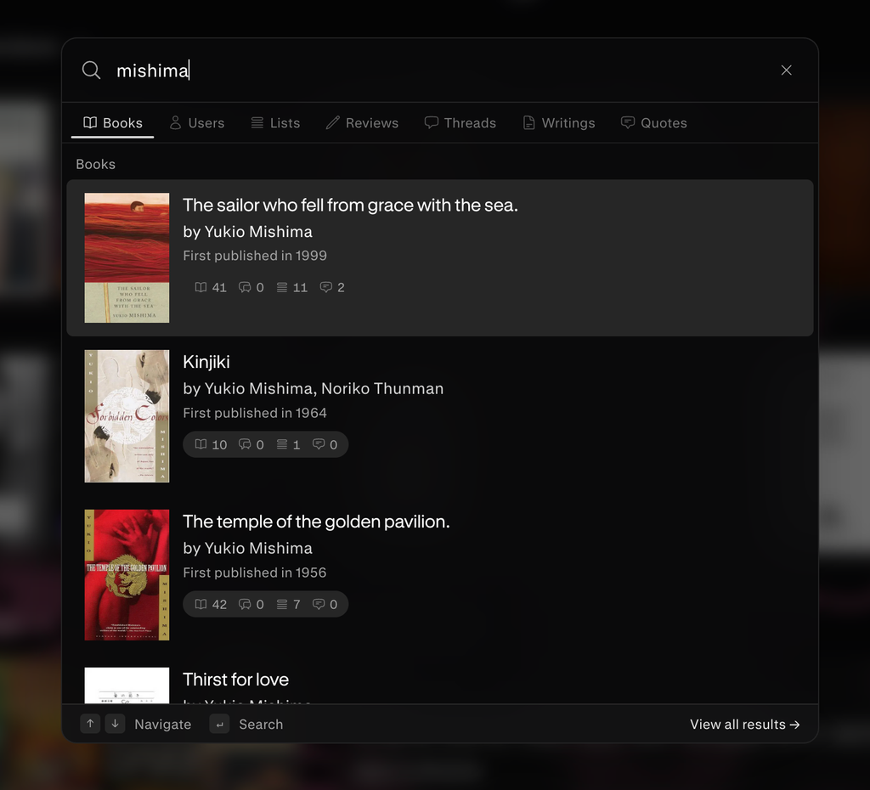Click View all results link
This screenshot has width=870, height=790.
click(x=744, y=725)
